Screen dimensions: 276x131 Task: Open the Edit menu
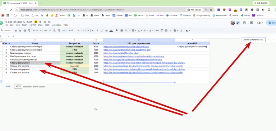[11, 25]
